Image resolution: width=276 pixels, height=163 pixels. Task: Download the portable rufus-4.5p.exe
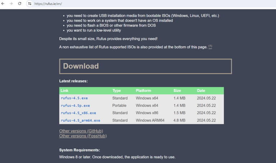pos(75,106)
